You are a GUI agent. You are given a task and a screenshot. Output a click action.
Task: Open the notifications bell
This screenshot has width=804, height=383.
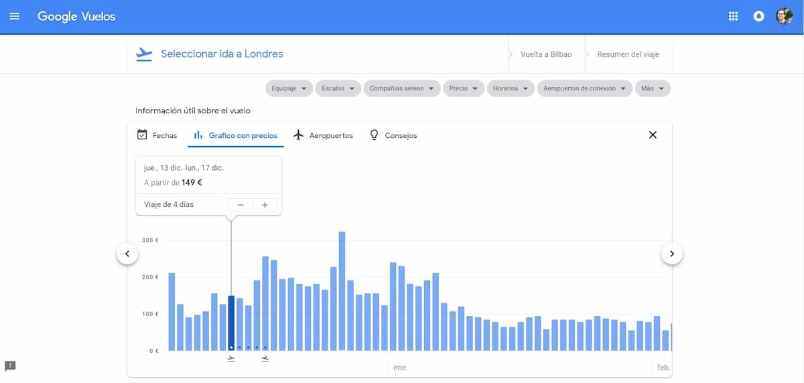point(759,16)
